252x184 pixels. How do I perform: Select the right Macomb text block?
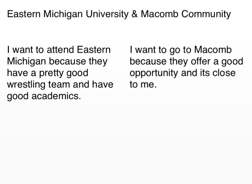pos(186,67)
